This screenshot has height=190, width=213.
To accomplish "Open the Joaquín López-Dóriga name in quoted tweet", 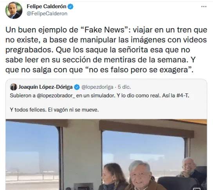I will tap(45, 87).
